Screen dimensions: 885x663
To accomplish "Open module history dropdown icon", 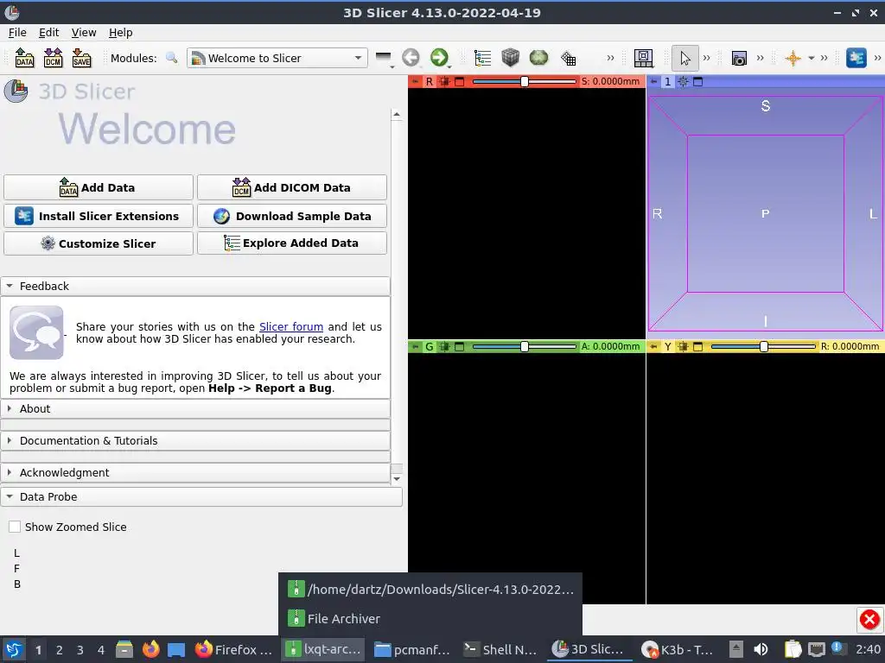I will (384, 58).
